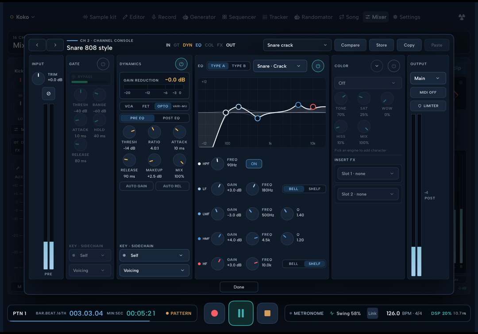Go to the Randomator tab
The width and height of the screenshot is (478, 334).
tap(313, 17)
